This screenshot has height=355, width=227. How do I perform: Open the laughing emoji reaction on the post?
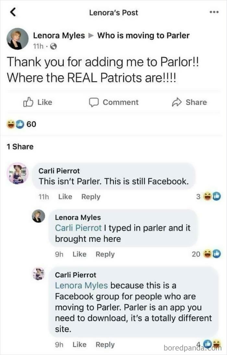tap(11, 124)
